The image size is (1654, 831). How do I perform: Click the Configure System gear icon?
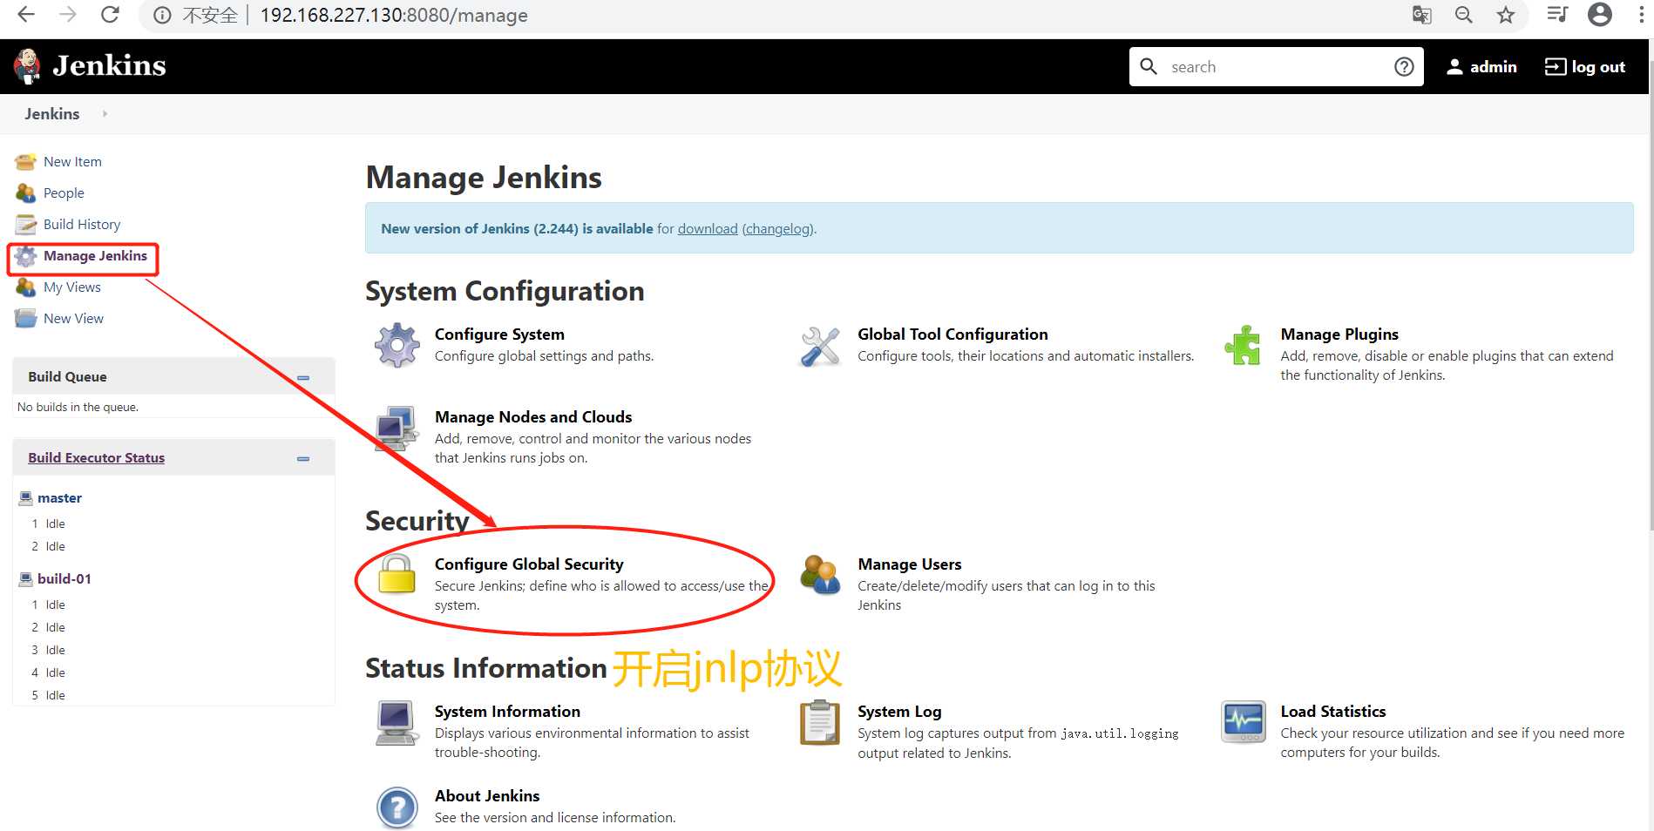tap(397, 345)
